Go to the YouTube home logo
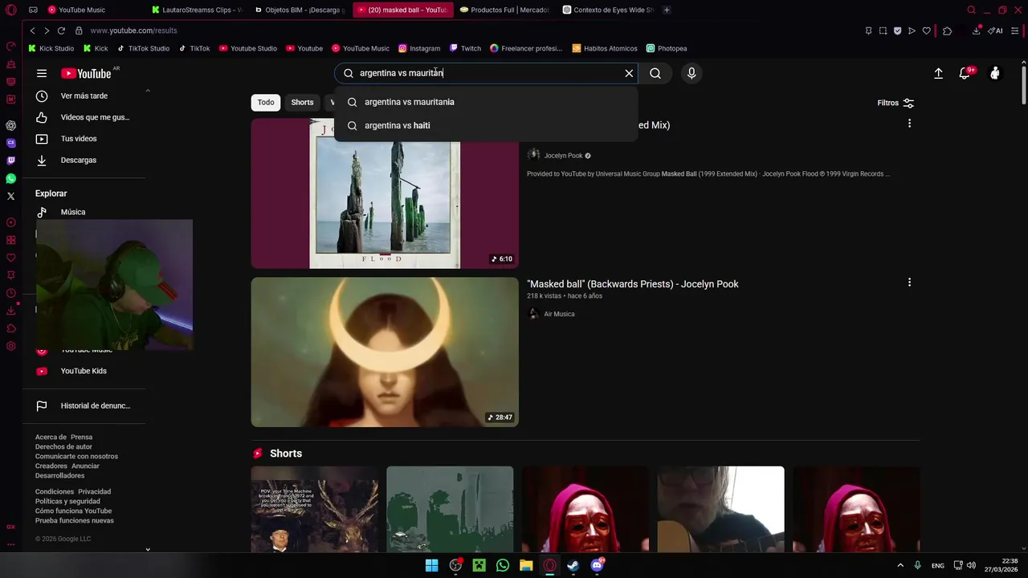This screenshot has height=578, width=1028. point(86,73)
